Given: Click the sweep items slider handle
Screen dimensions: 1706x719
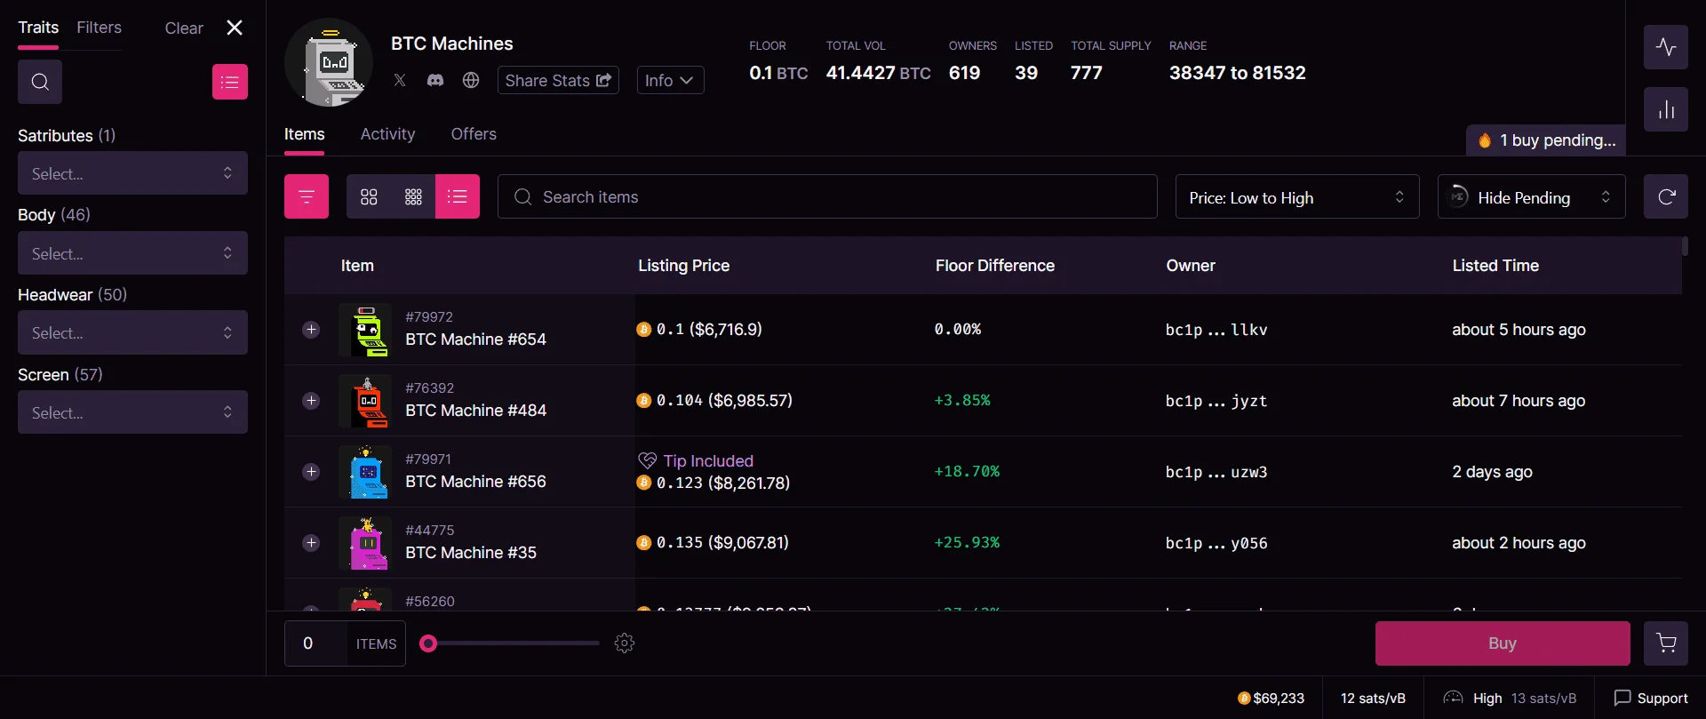Looking at the screenshot, I should coord(428,643).
